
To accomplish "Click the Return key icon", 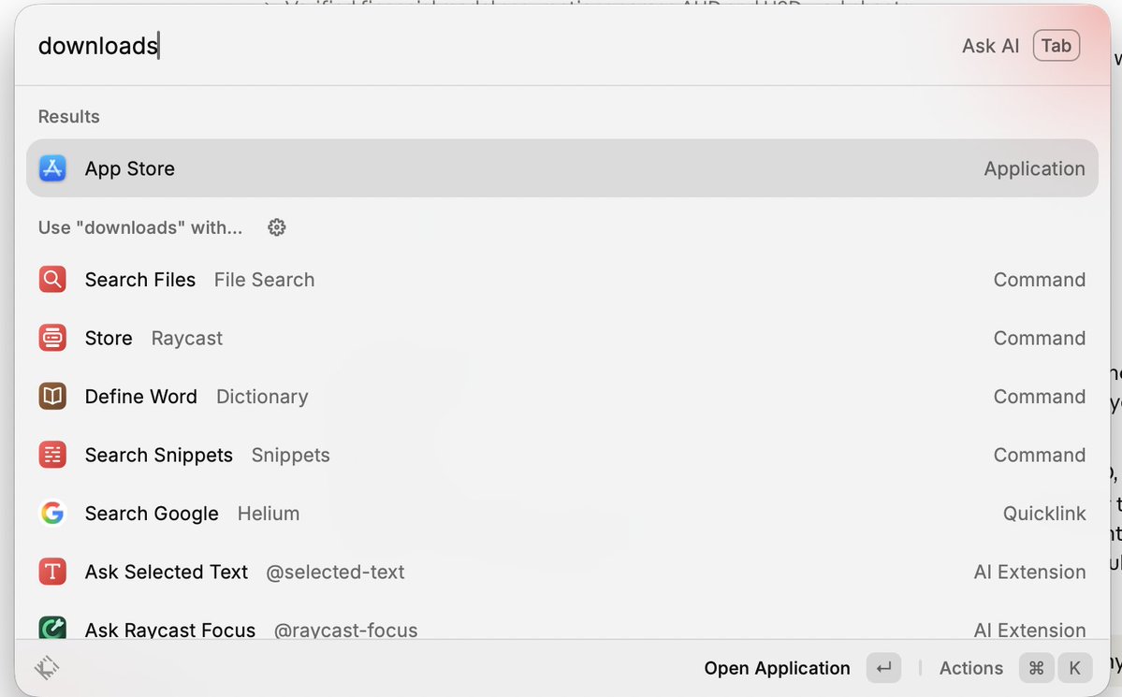I will point(883,668).
